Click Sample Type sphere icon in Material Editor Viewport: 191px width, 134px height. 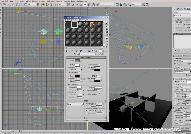[x=107, y=23]
